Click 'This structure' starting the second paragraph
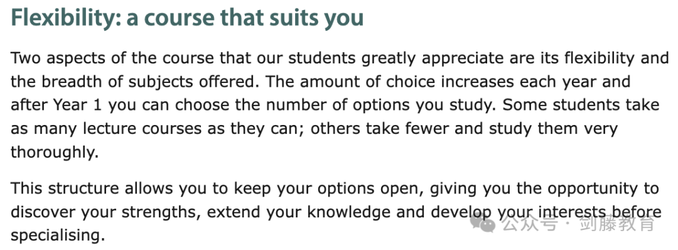Viewport: 678px width, 250px height. pyautogui.click(x=65, y=188)
